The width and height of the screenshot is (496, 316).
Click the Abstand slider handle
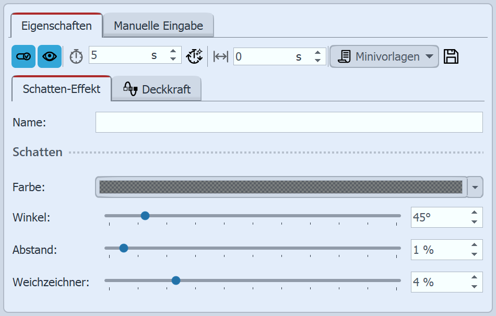click(x=124, y=248)
